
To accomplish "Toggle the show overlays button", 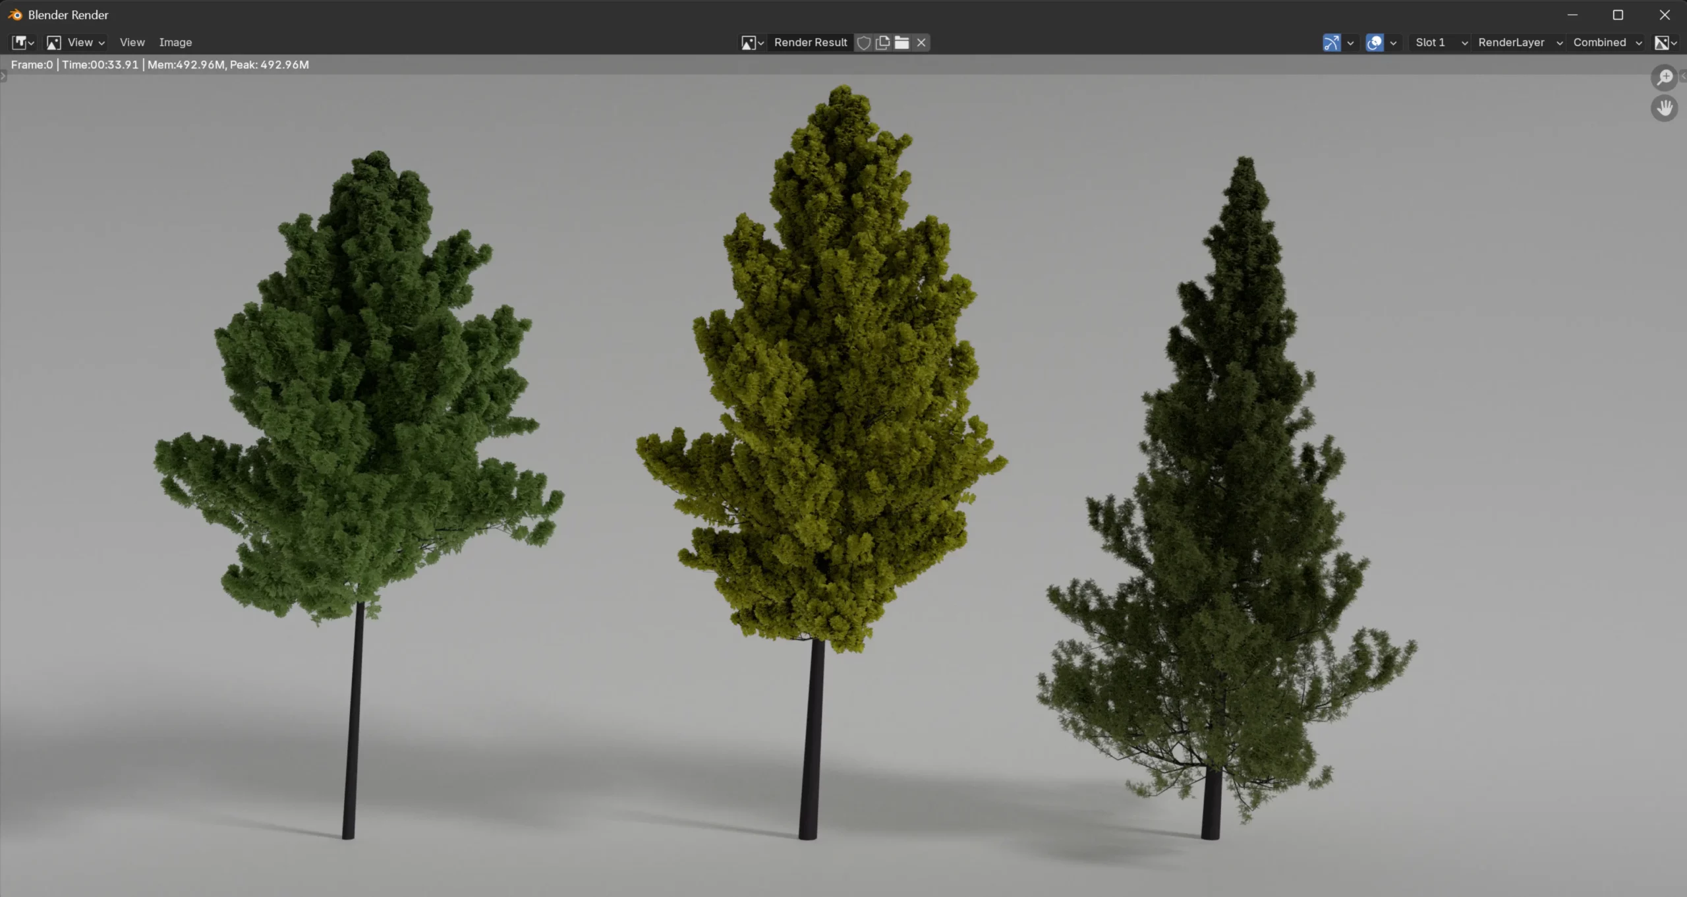I will 1375,42.
